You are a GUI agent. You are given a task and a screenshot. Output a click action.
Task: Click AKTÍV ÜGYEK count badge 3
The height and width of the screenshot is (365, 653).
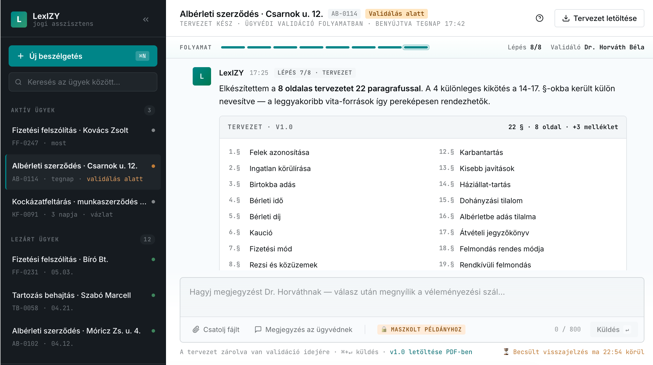click(149, 110)
